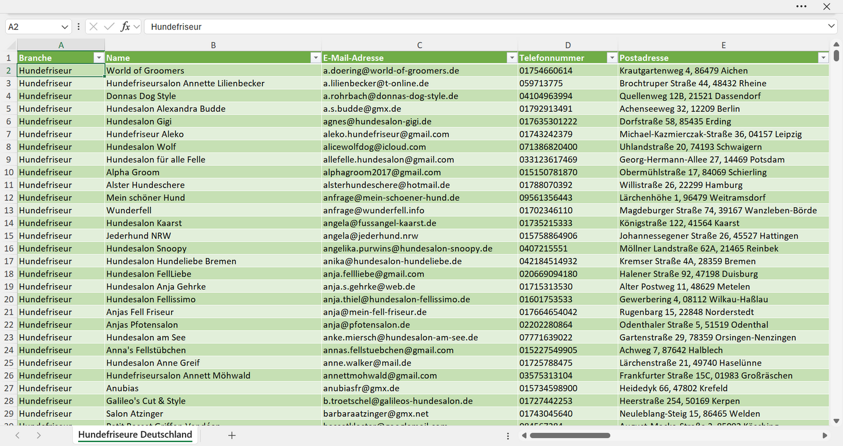
Task: Click cell World of Groomers
Action: click(214, 70)
